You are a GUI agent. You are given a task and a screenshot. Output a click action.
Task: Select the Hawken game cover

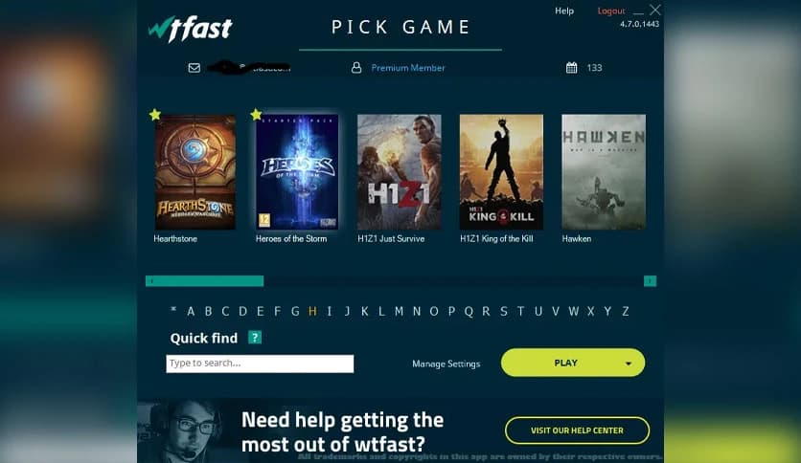coord(604,172)
